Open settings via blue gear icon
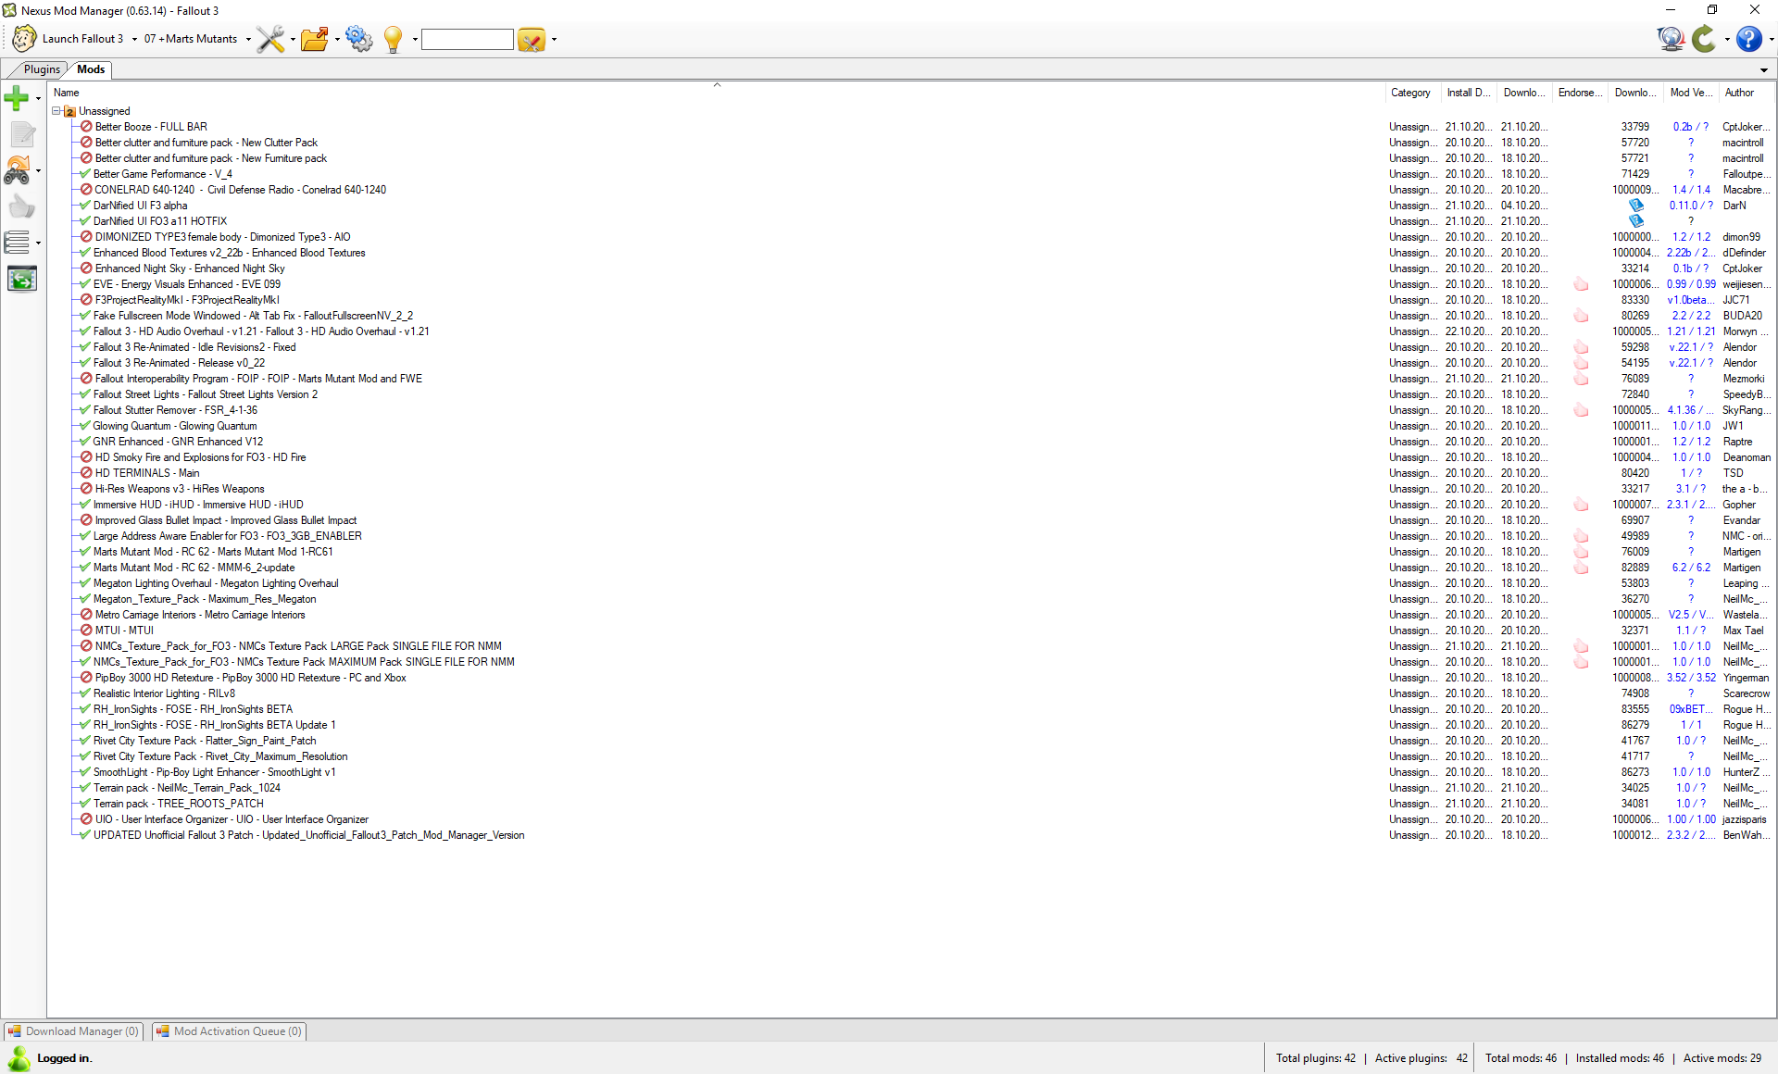This screenshot has height=1074, width=1778. 358,39
